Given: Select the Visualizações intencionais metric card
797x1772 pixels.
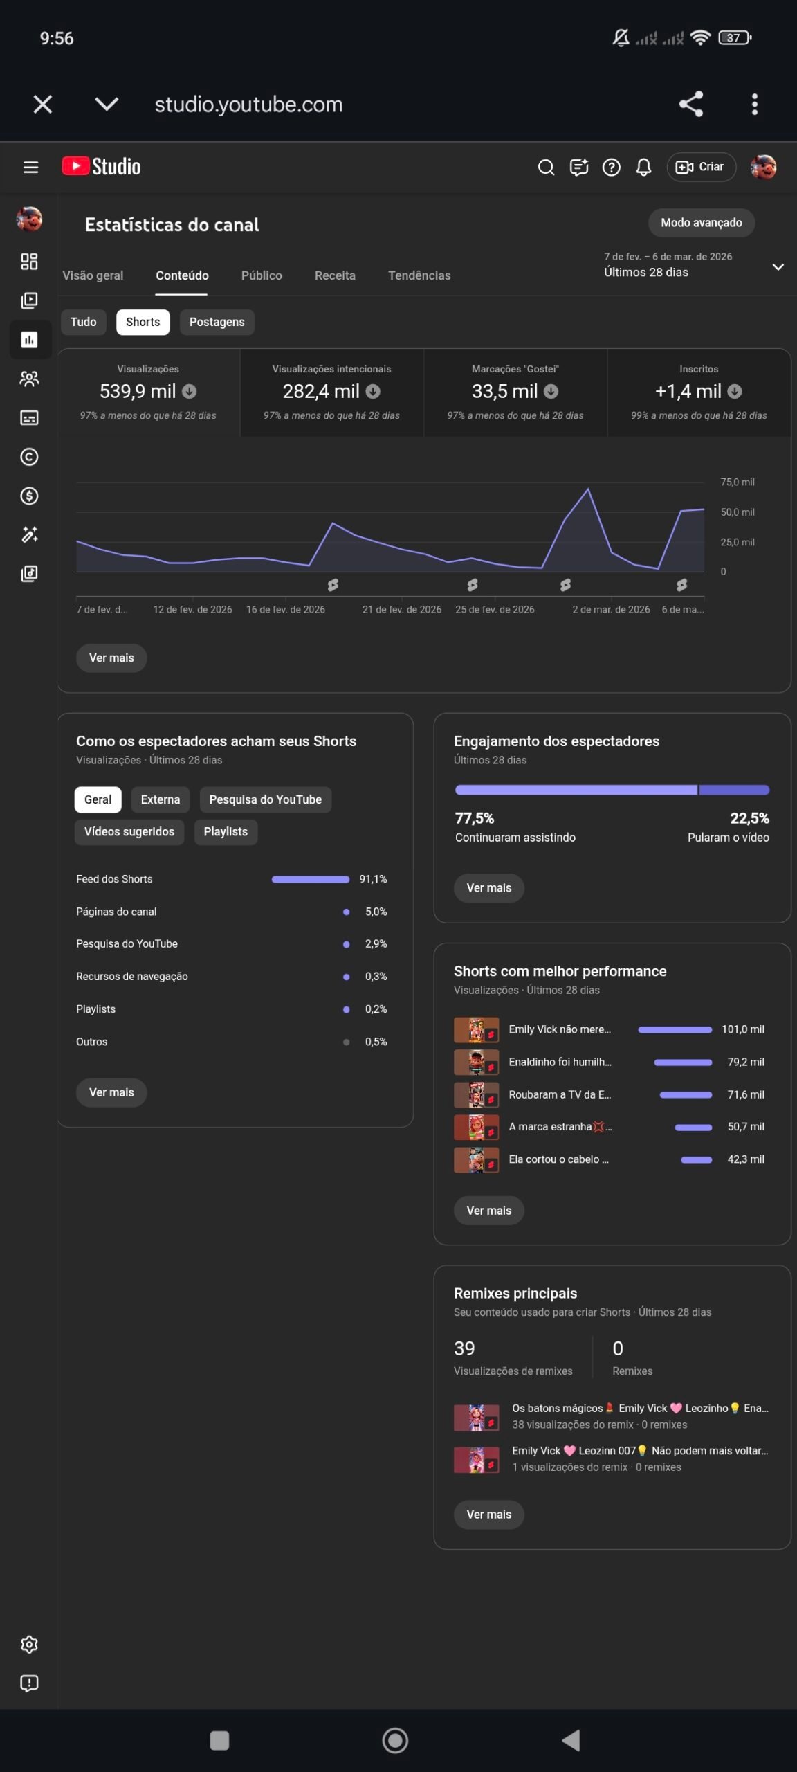Looking at the screenshot, I should point(331,392).
